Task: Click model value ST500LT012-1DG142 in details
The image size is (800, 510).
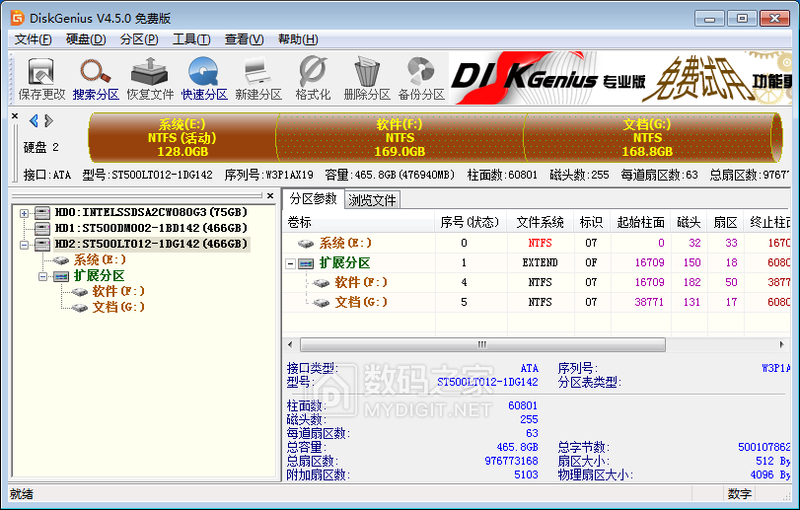Action: tap(487, 382)
